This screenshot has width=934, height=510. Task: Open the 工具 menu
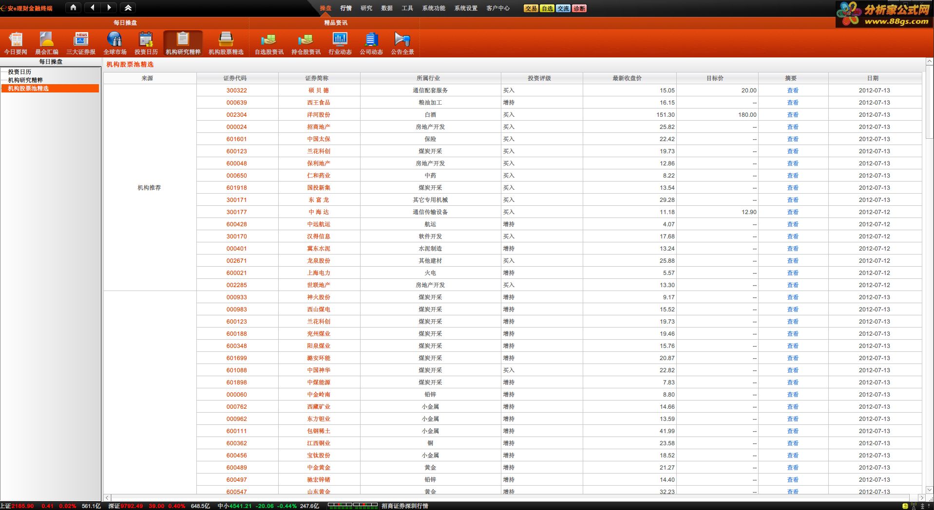click(x=407, y=8)
